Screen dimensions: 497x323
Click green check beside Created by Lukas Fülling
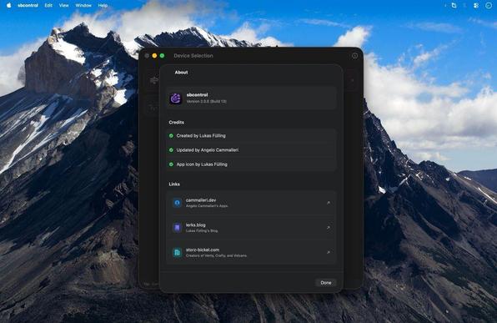pos(171,136)
